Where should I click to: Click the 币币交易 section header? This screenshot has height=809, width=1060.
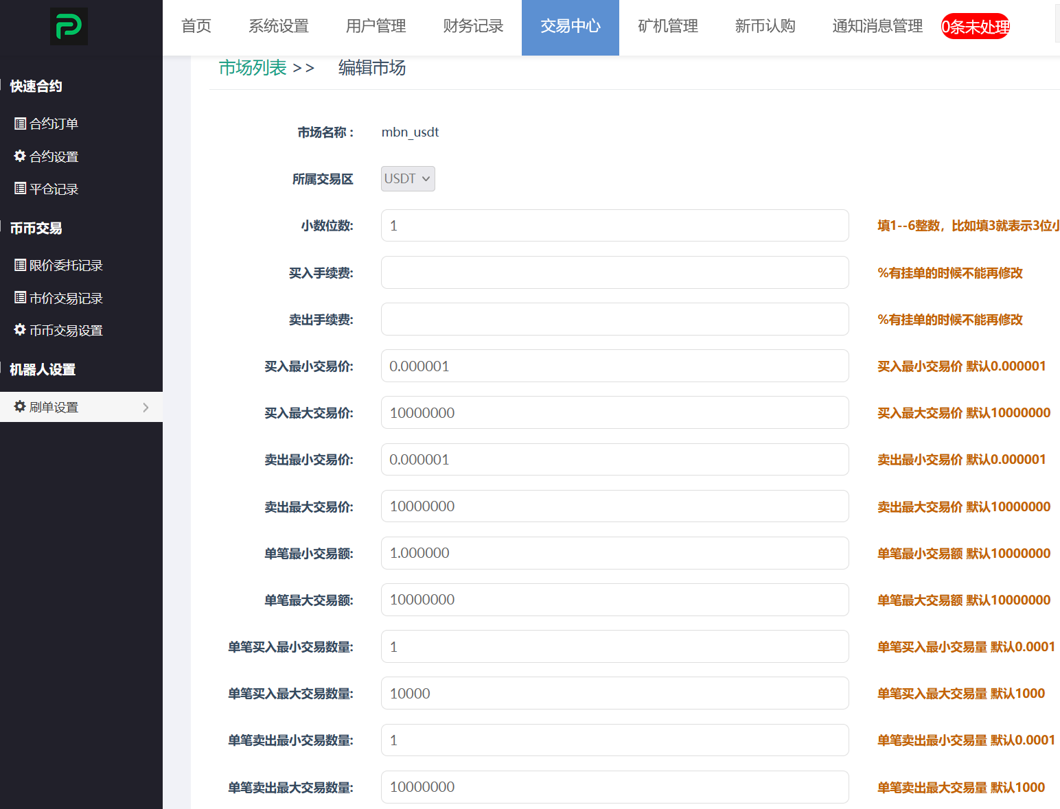36,228
